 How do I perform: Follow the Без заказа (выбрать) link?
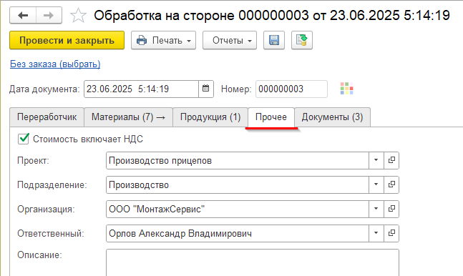[55, 64]
